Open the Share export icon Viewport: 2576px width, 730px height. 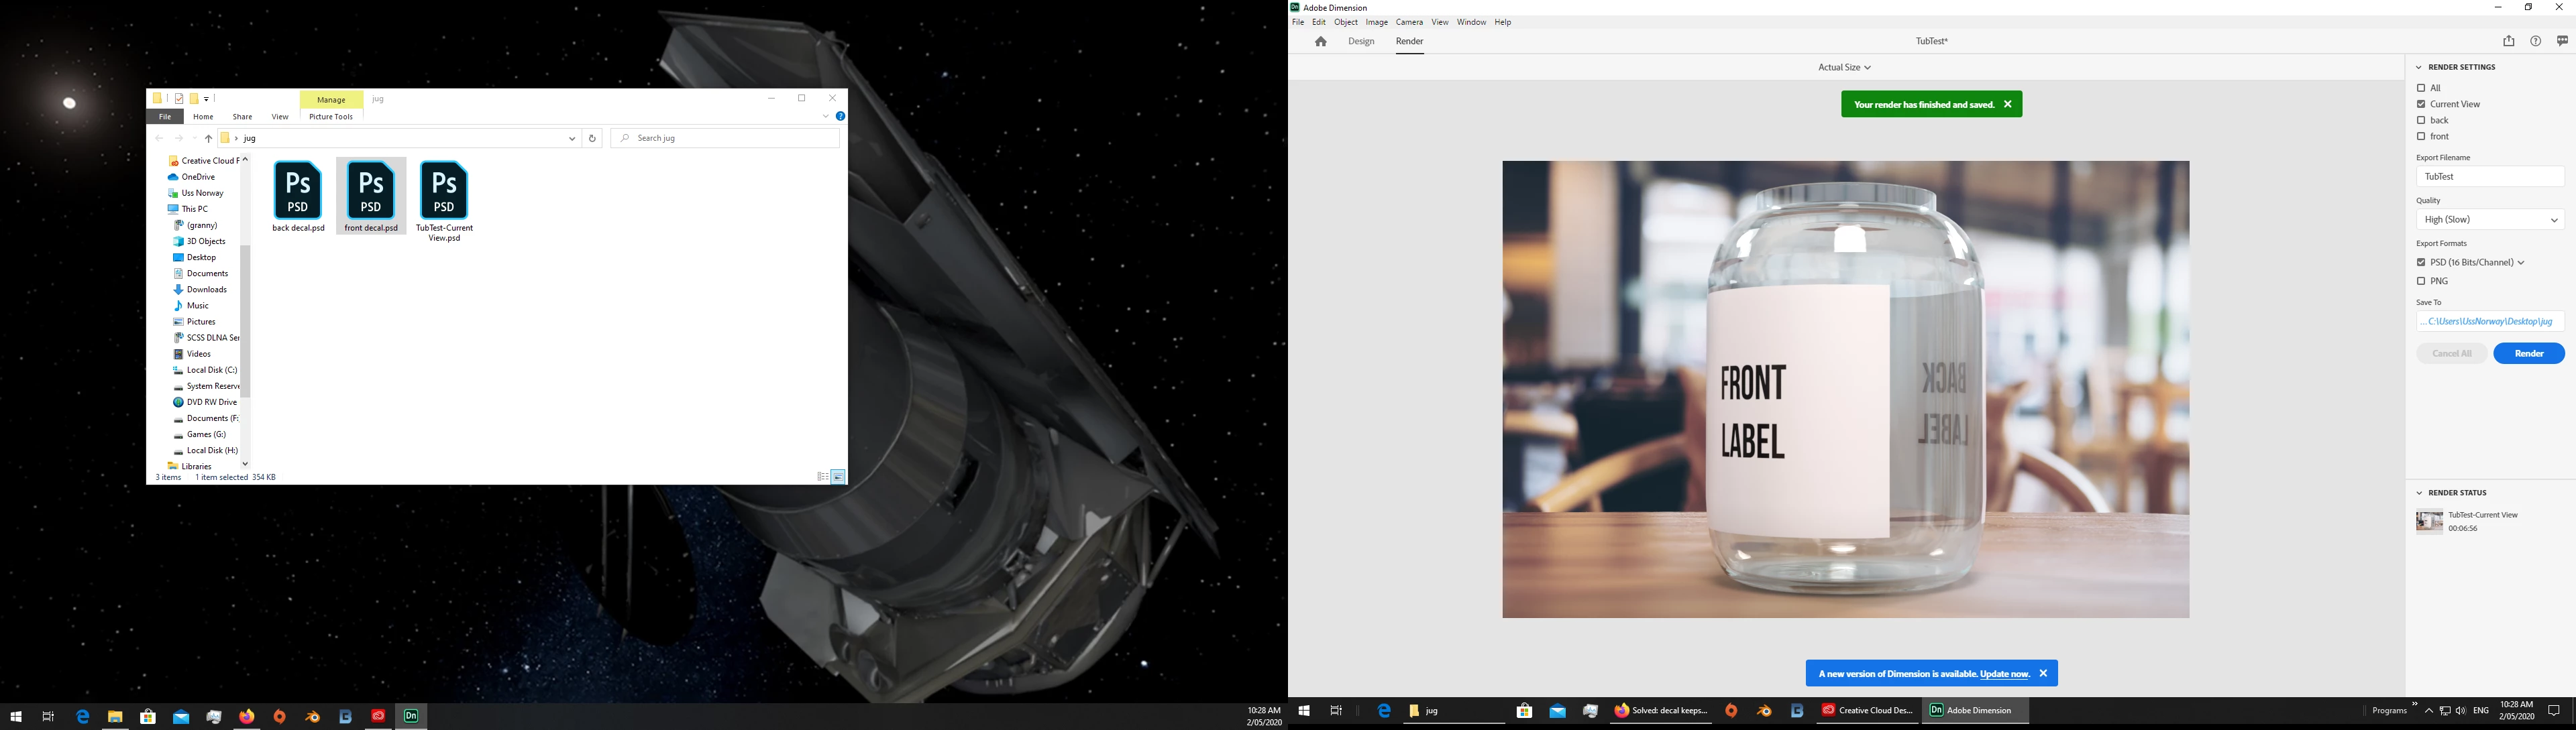2508,42
